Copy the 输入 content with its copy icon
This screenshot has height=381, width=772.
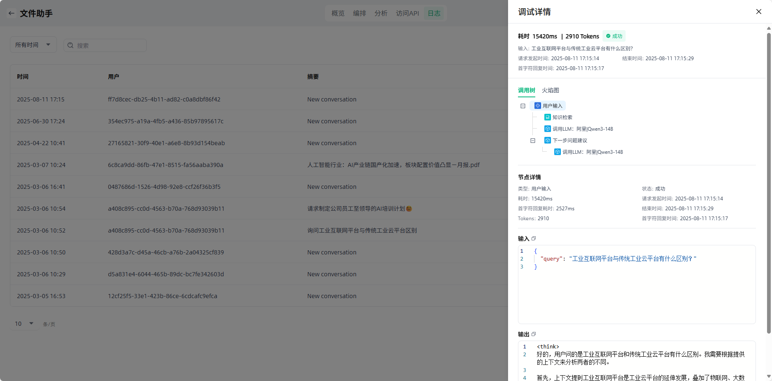coord(534,238)
